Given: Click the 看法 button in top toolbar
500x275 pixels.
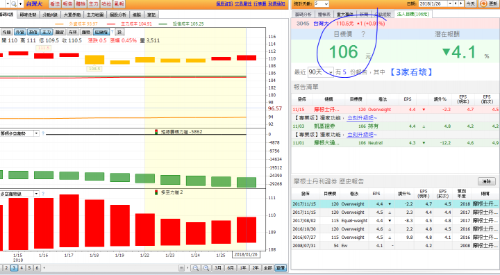Looking at the screenshot, I should (55, 4).
